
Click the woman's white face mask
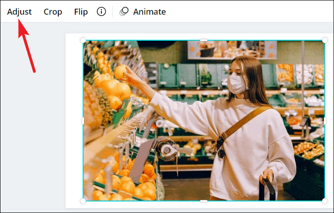(x=237, y=84)
